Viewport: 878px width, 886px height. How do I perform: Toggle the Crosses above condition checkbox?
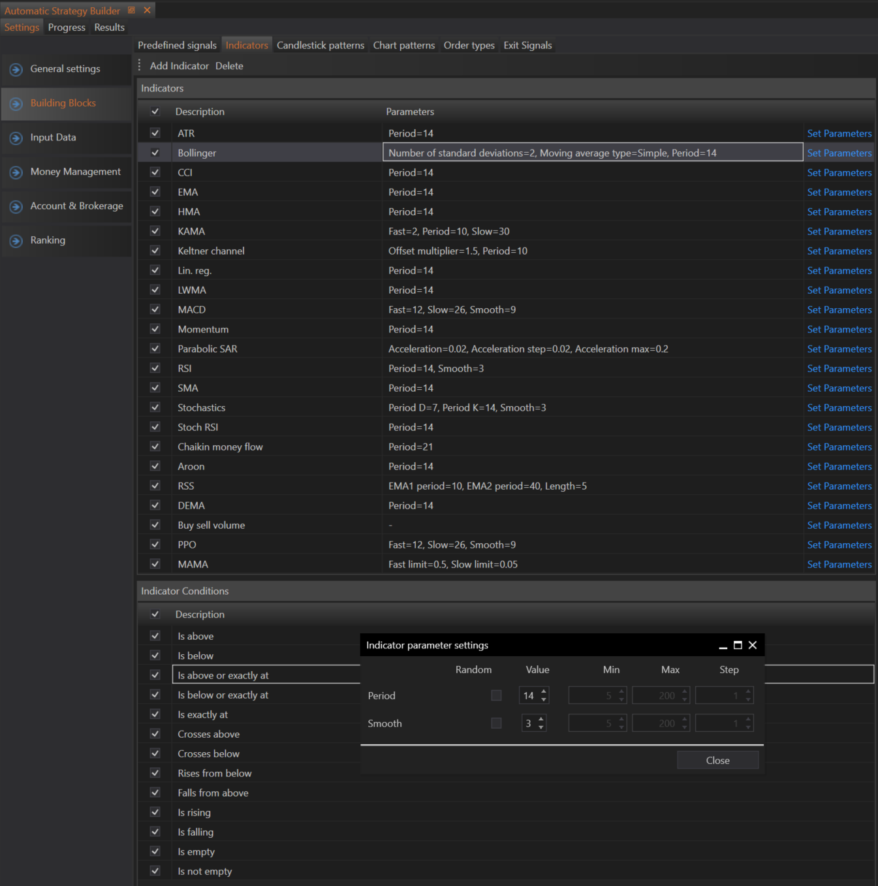(155, 734)
